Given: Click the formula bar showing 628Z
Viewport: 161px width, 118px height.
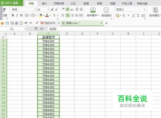Looking at the screenshot, I should point(104,29).
